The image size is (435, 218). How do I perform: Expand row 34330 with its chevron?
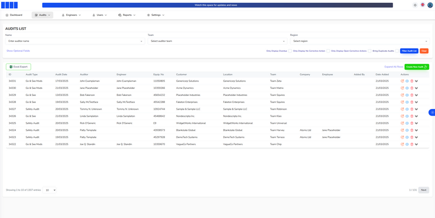click(416, 88)
